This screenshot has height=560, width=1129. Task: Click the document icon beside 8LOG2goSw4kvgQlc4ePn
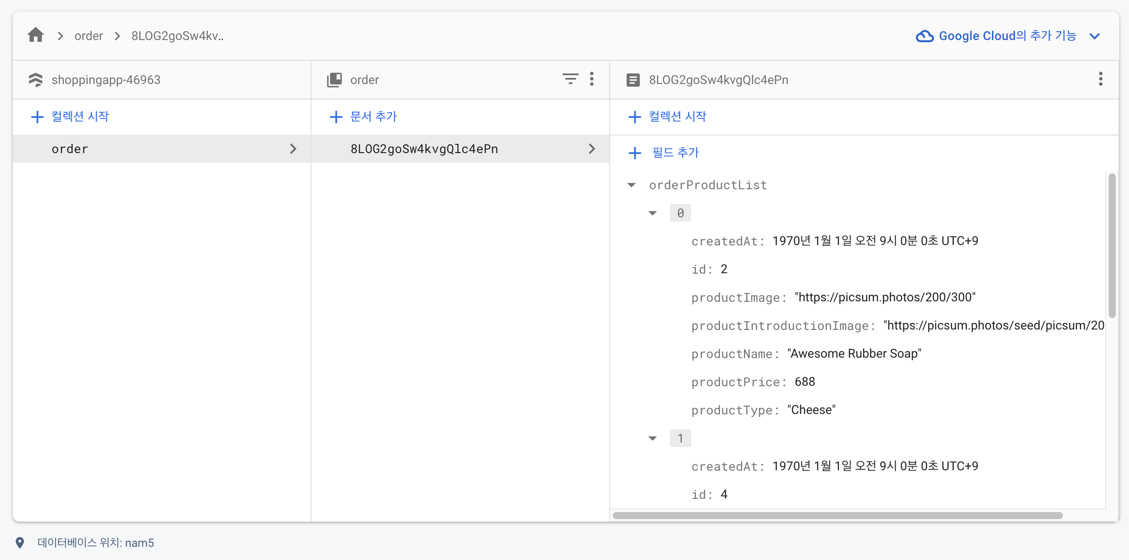point(633,80)
